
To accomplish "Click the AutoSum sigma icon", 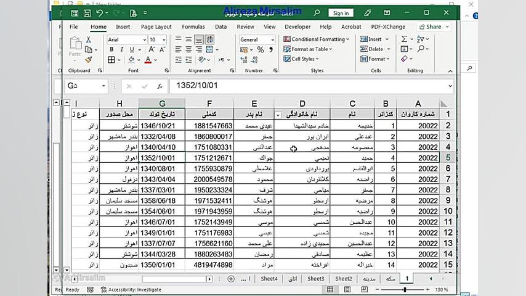I will (405, 39).
